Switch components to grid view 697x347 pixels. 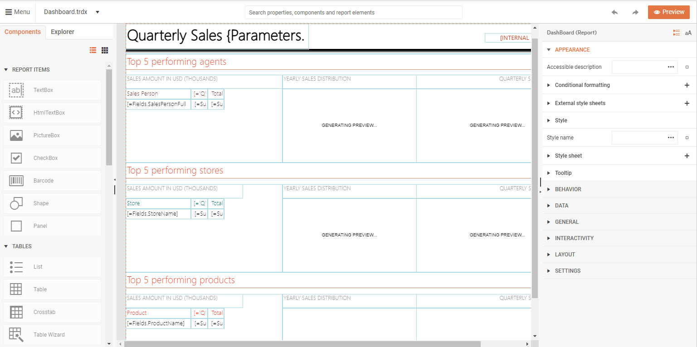(x=105, y=50)
